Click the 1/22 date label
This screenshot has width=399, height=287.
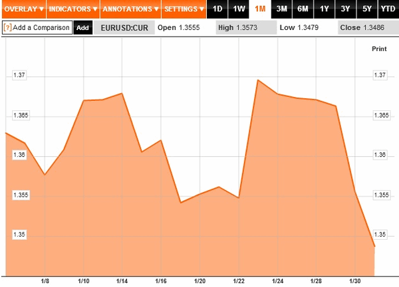click(239, 281)
